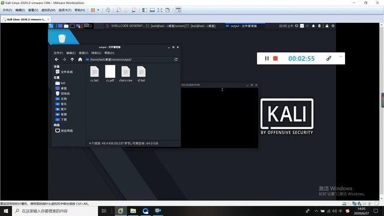Image resolution: width=384 pixels, height=216 pixels.
Task: Open 浏览网络 browse network in sidebar
Action: coord(64,131)
